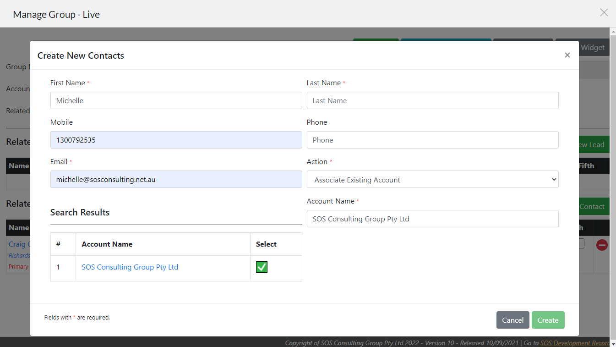
Task: Click the Account Name search field
Action: pos(432,219)
